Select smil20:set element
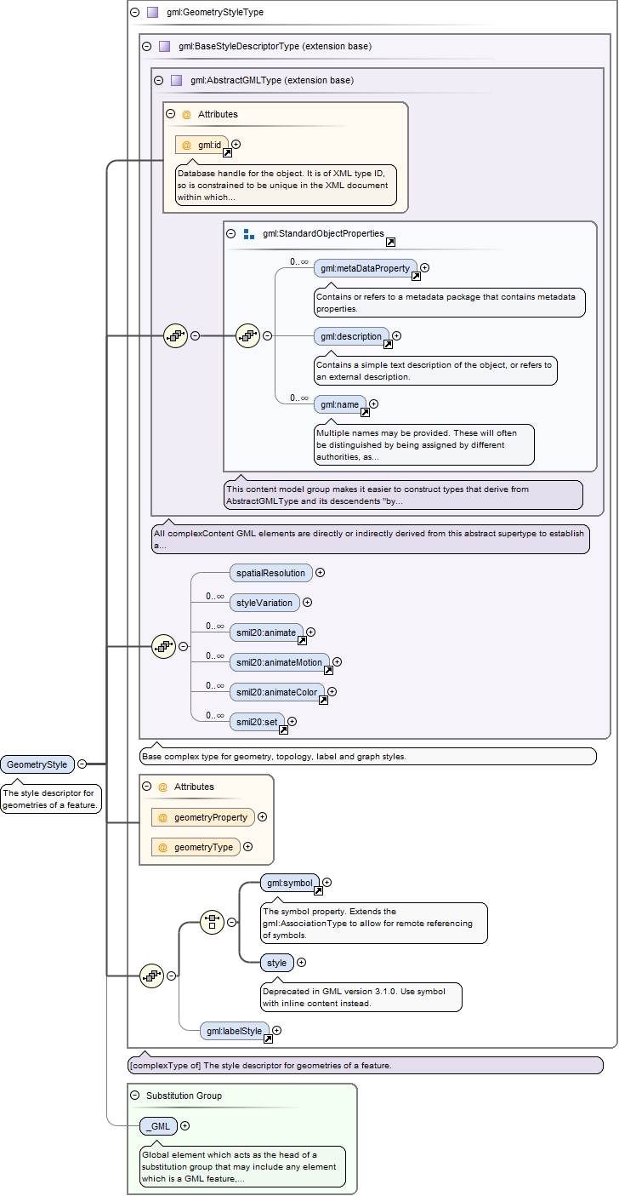This screenshot has width=619, height=1196. tap(257, 722)
